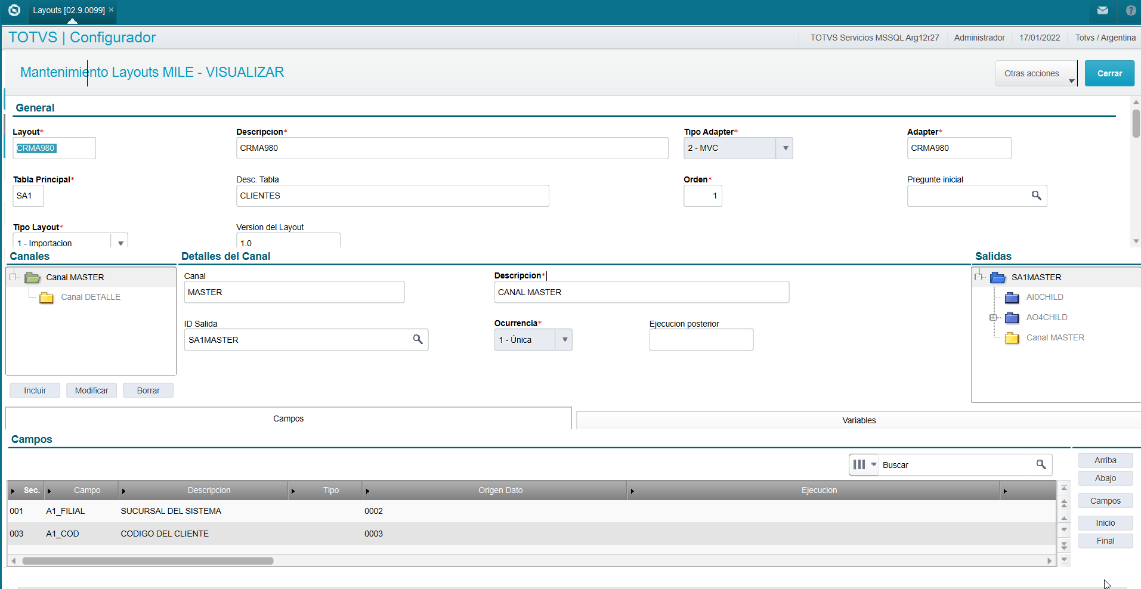Click the grid scroll up arrow
1141x589 pixels.
(x=1064, y=517)
